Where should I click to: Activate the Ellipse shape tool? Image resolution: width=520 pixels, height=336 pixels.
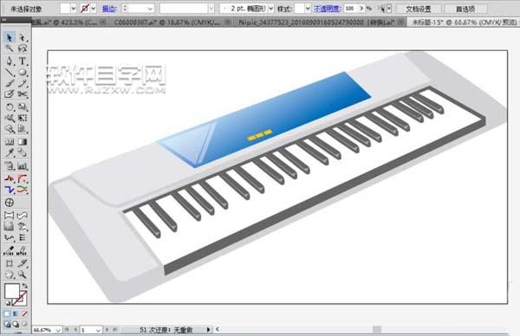click(23, 72)
